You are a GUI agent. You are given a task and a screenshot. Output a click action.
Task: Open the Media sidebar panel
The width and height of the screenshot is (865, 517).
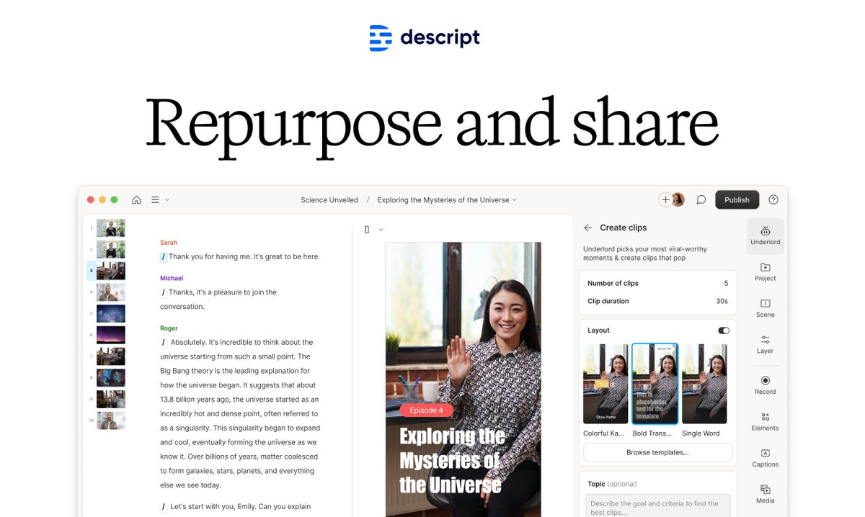pos(766,494)
